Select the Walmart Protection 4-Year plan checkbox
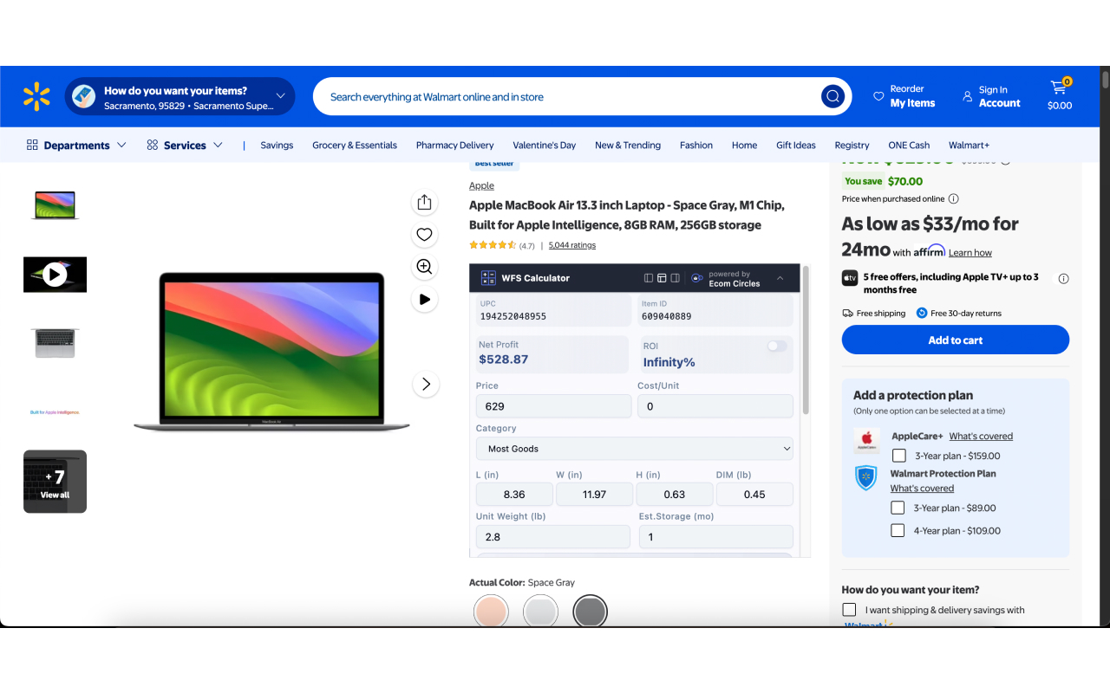 click(x=897, y=529)
